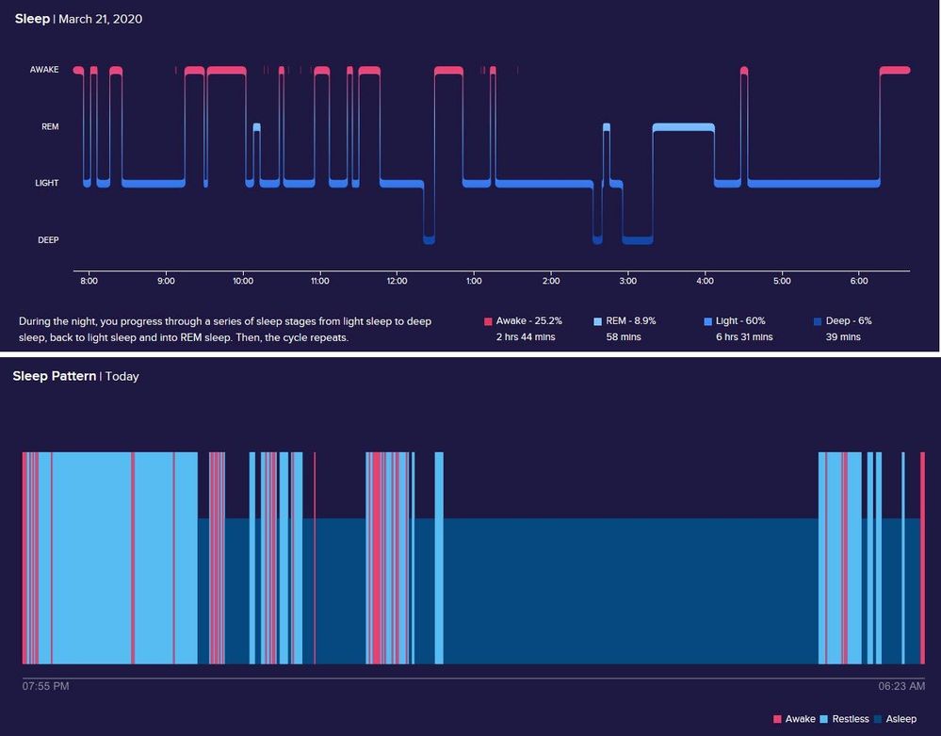Click the 8:00 time axis tick
This screenshot has width=941, height=736.
[89, 281]
